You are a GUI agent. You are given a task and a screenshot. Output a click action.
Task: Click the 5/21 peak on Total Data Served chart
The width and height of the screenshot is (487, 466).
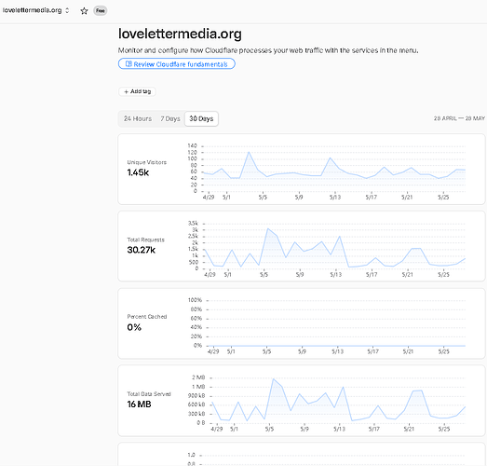(x=418, y=391)
